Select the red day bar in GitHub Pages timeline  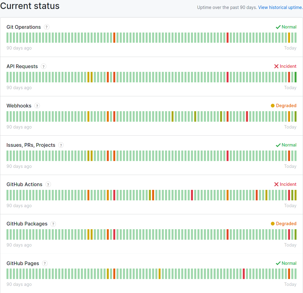click(x=244, y=274)
